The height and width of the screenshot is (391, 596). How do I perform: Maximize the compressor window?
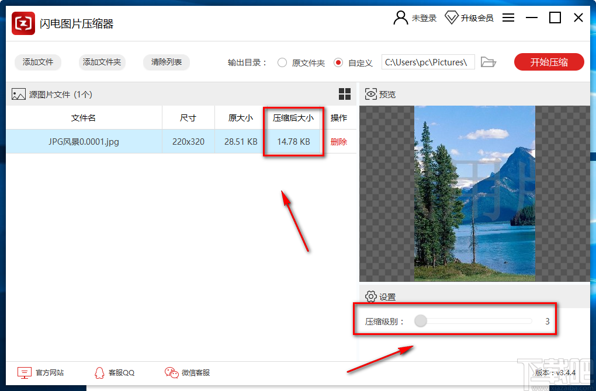(555, 18)
